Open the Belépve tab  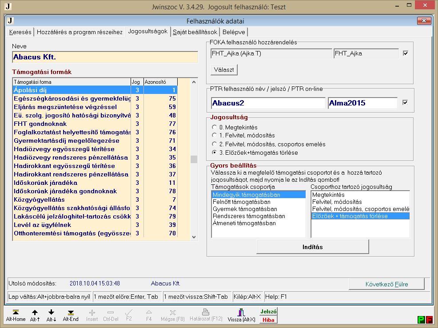click(234, 32)
